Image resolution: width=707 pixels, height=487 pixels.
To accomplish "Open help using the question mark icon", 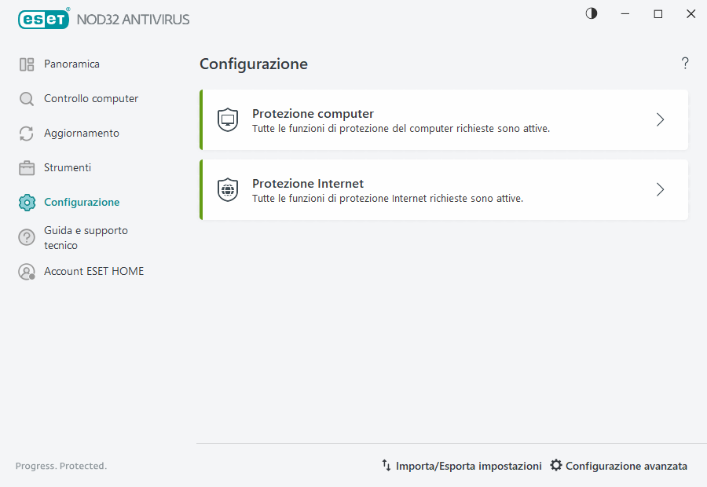I will pyautogui.click(x=684, y=63).
